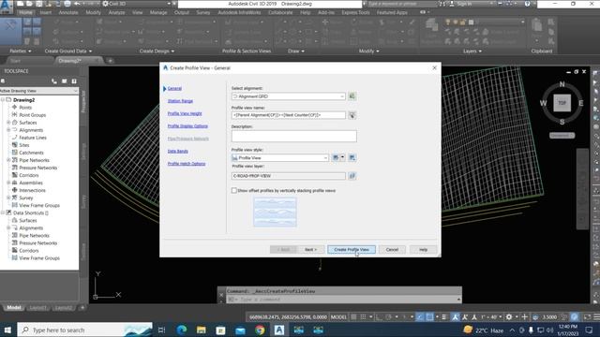Screen dimensions: 600x337
Task: Toggle 2D object snap in status bar
Action: 429,316
